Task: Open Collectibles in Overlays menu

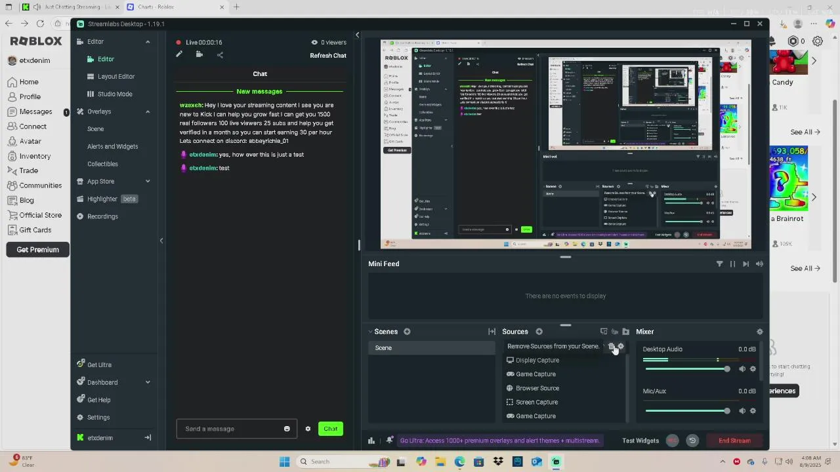Action: pos(103,164)
